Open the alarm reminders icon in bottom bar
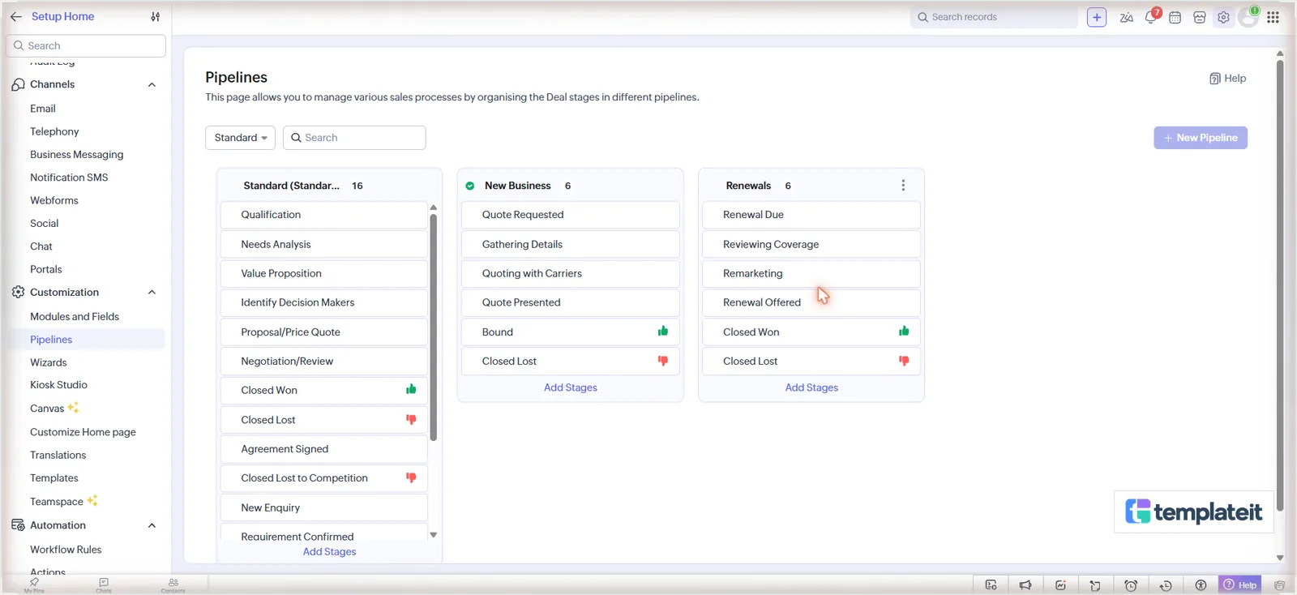Image resolution: width=1297 pixels, height=595 pixels. click(x=1131, y=585)
